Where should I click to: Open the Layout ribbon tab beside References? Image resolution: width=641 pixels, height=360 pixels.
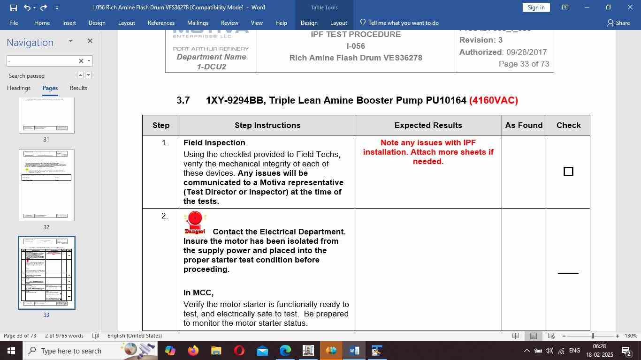click(x=126, y=22)
